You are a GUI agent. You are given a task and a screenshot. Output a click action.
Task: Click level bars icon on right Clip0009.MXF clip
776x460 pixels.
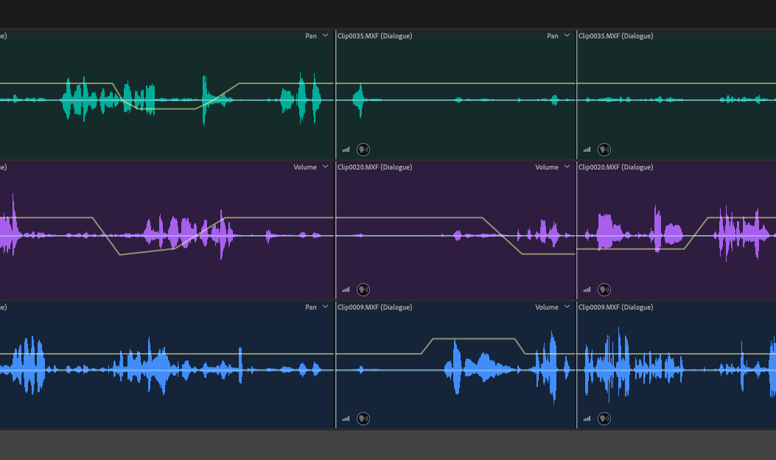[587, 419]
